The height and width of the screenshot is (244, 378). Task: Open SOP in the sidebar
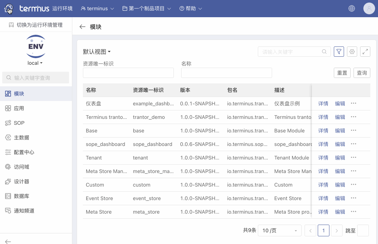point(36,123)
